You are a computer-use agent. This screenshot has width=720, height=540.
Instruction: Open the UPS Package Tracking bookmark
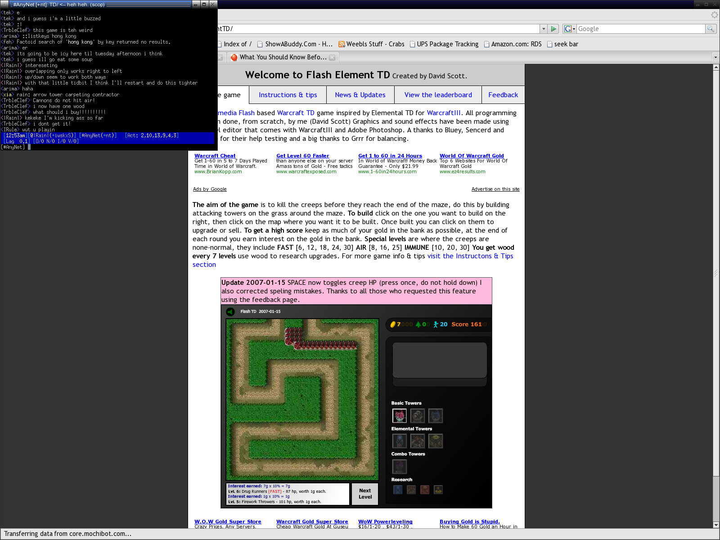pyautogui.click(x=444, y=44)
